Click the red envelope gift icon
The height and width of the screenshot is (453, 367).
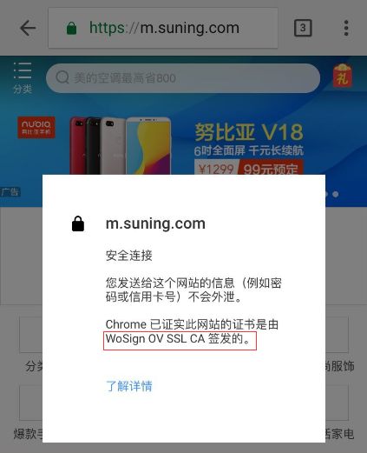pos(343,76)
